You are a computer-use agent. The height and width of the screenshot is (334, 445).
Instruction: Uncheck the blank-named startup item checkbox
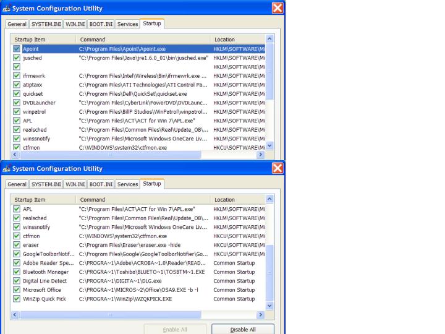pyautogui.click(x=17, y=67)
